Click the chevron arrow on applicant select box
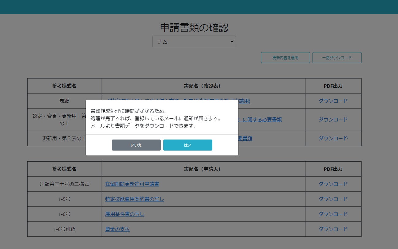This screenshot has height=249, width=398. [232, 42]
